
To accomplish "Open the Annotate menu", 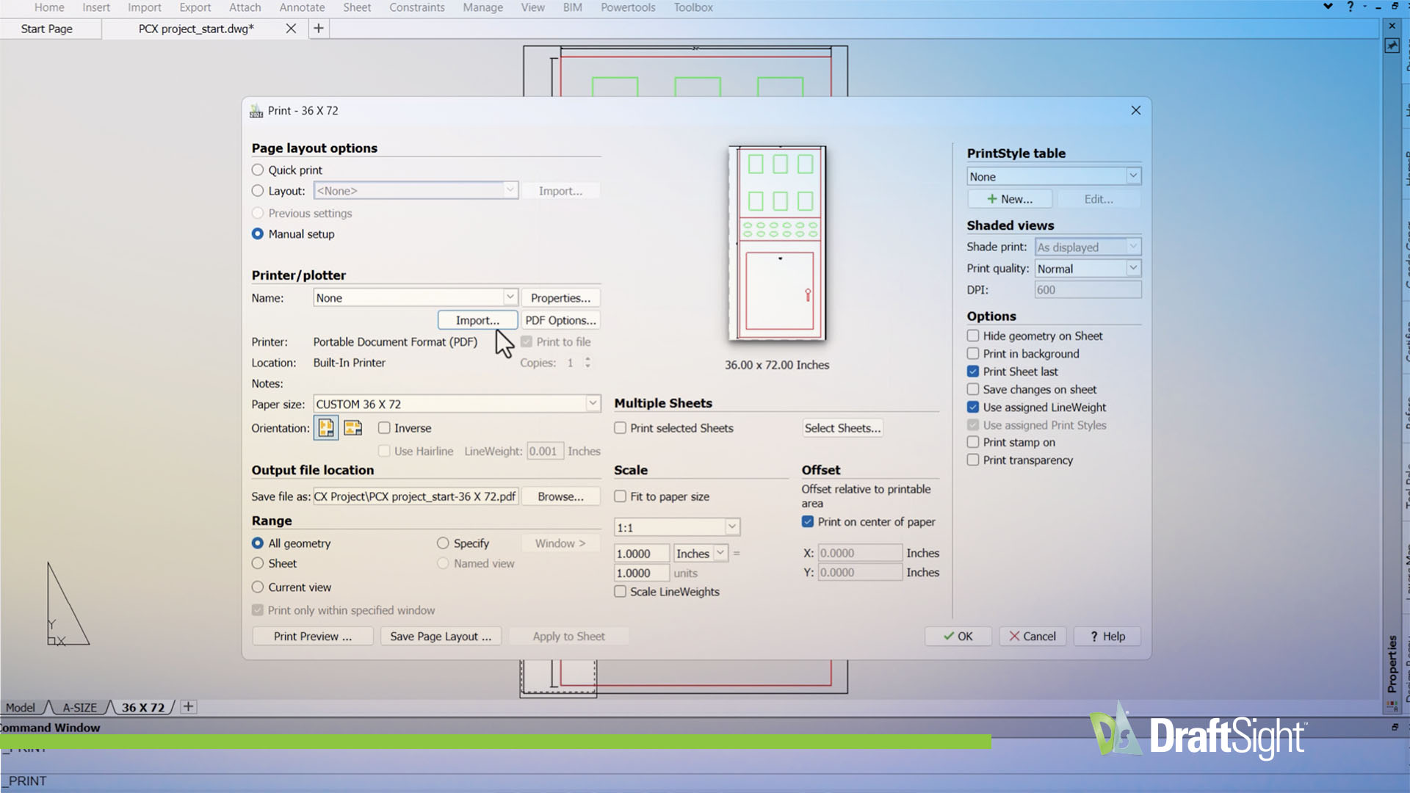I will coord(302,7).
